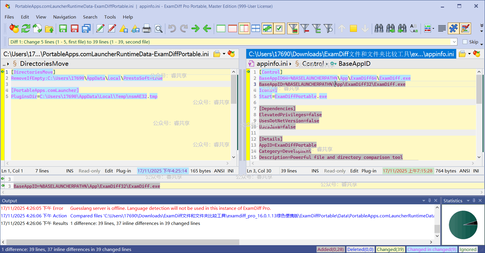
Task: Open first file with left pane folder icon
Action: (x=217, y=54)
